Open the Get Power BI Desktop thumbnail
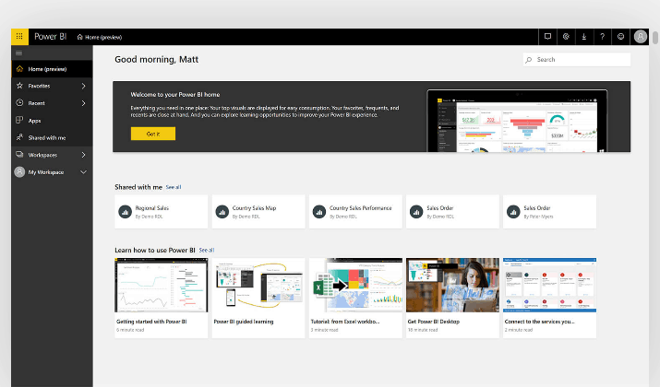 click(452, 285)
